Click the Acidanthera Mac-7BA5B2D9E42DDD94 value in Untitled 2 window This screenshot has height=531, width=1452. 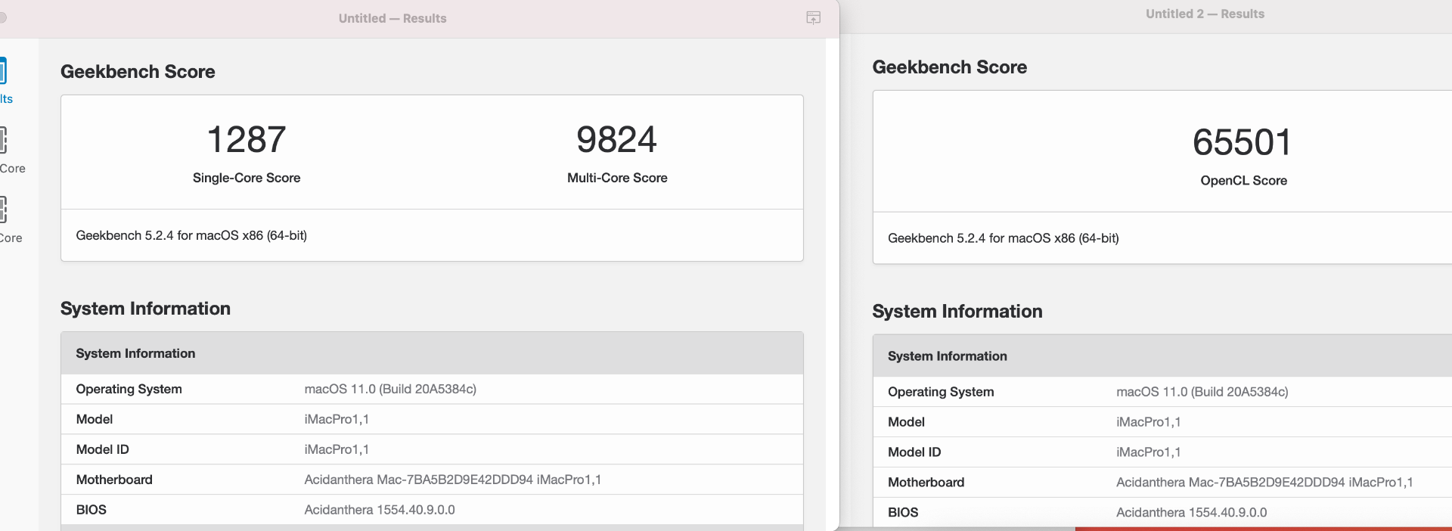(1265, 483)
